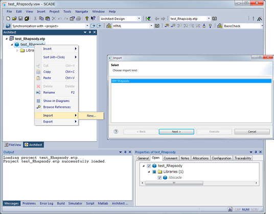Toggle the libscade checkbox in Properties
Screen dimensions: 274x214
[x=159, y=178]
